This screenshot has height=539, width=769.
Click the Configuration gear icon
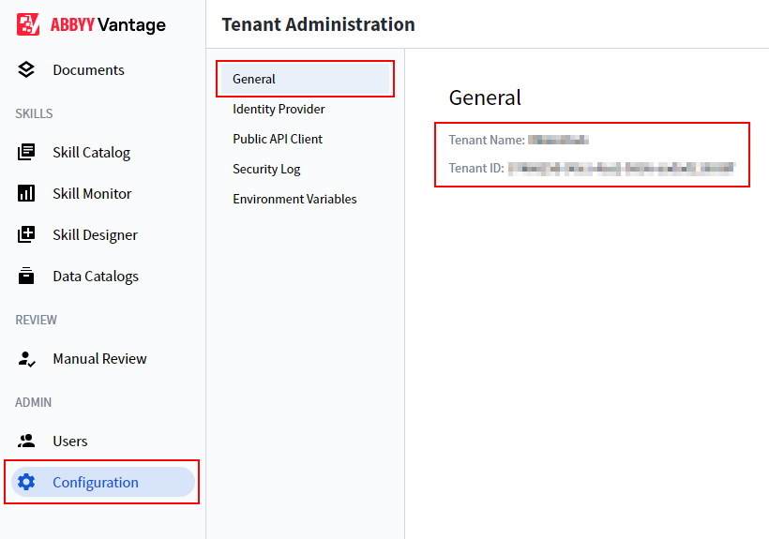[26, 482]
